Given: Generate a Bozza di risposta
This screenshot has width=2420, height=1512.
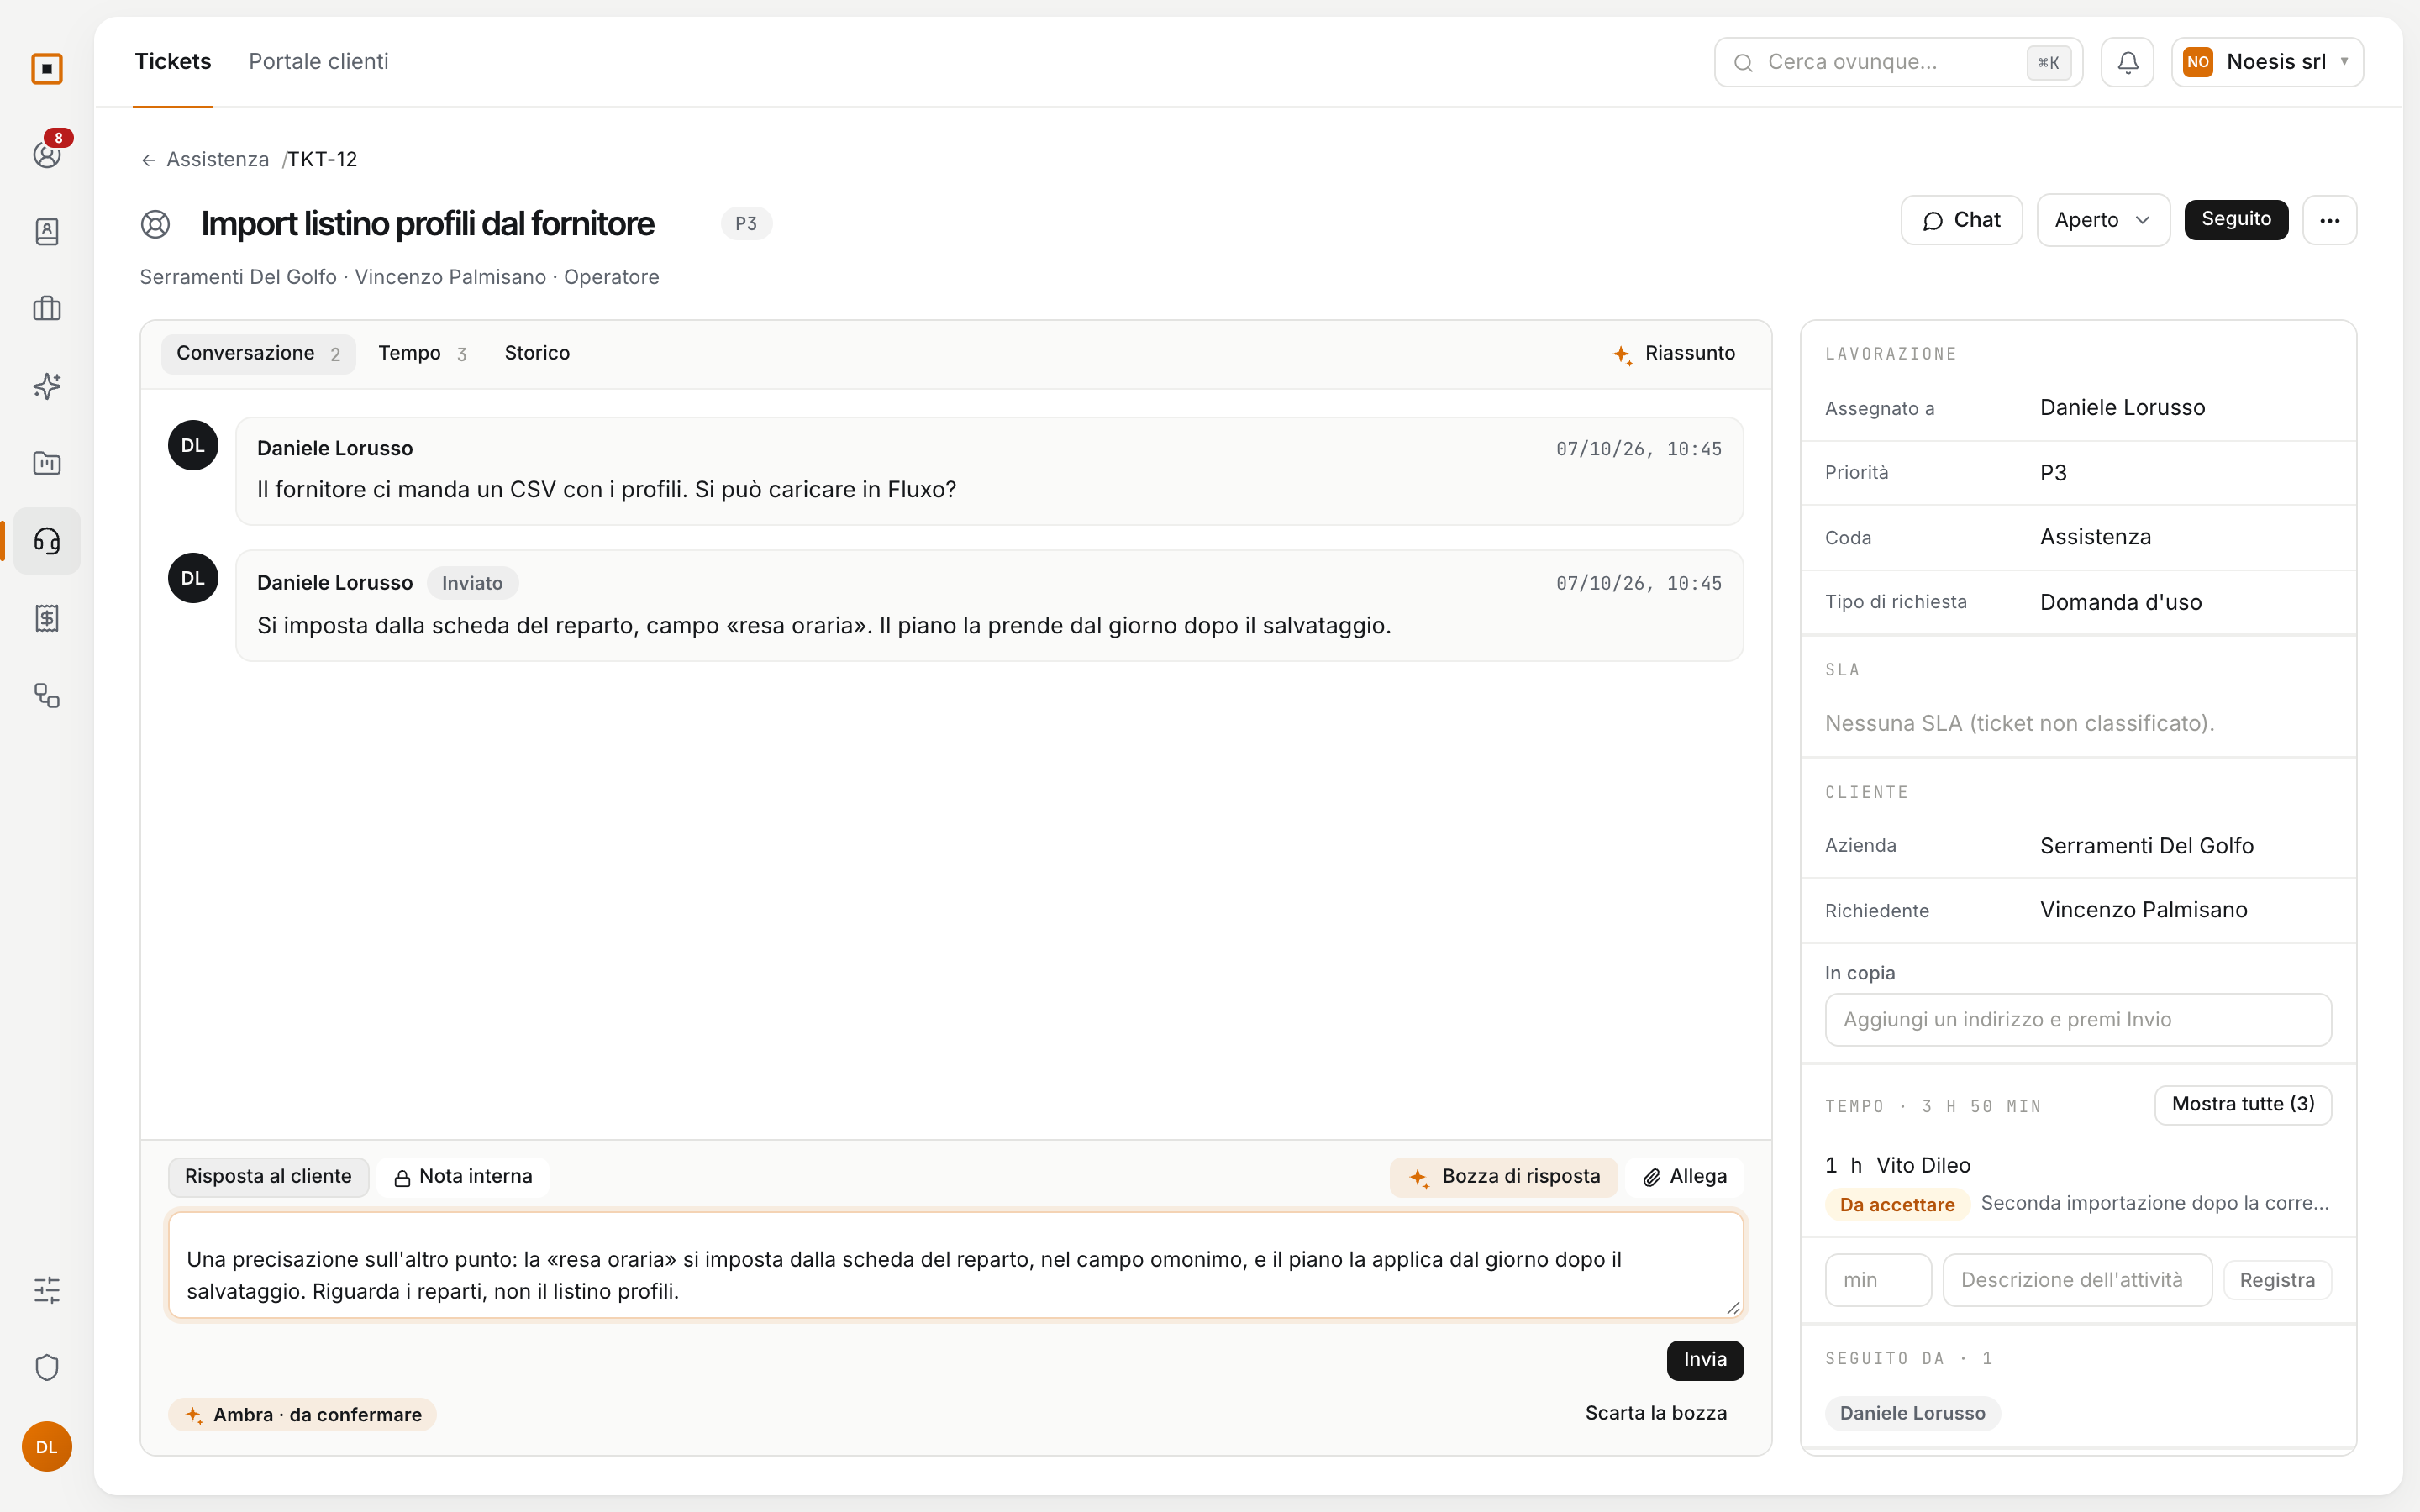Looking at the screenshot, I should tap(1504, 1177).
